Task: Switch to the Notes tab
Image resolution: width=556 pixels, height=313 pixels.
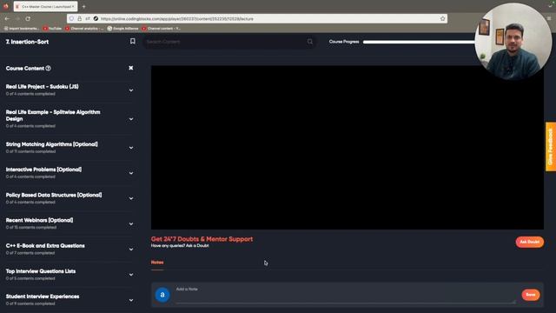Action: tap(157, 263)
